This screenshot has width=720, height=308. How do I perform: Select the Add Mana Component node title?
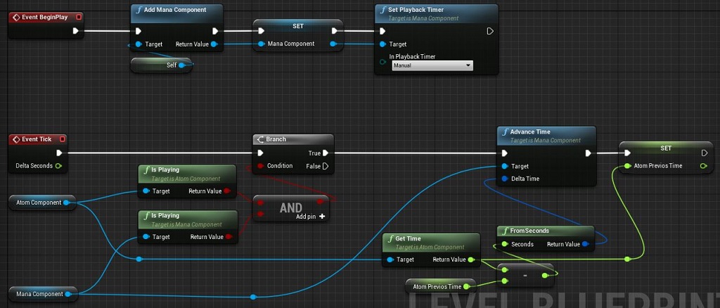(x=175, y=10)
